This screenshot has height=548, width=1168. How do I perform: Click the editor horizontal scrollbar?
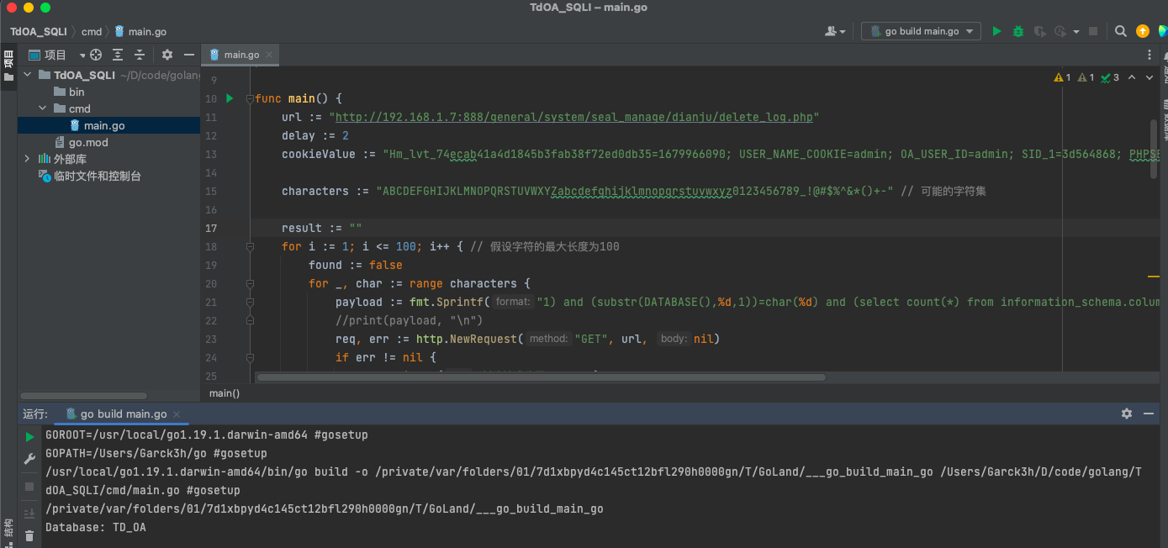541,377
